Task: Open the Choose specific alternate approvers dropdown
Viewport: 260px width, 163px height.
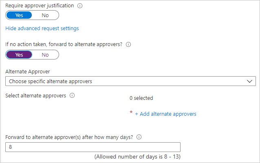Action: coord(126,81)
